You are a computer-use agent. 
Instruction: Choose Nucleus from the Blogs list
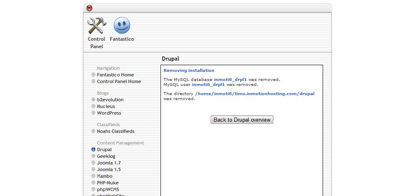(106, 106)
